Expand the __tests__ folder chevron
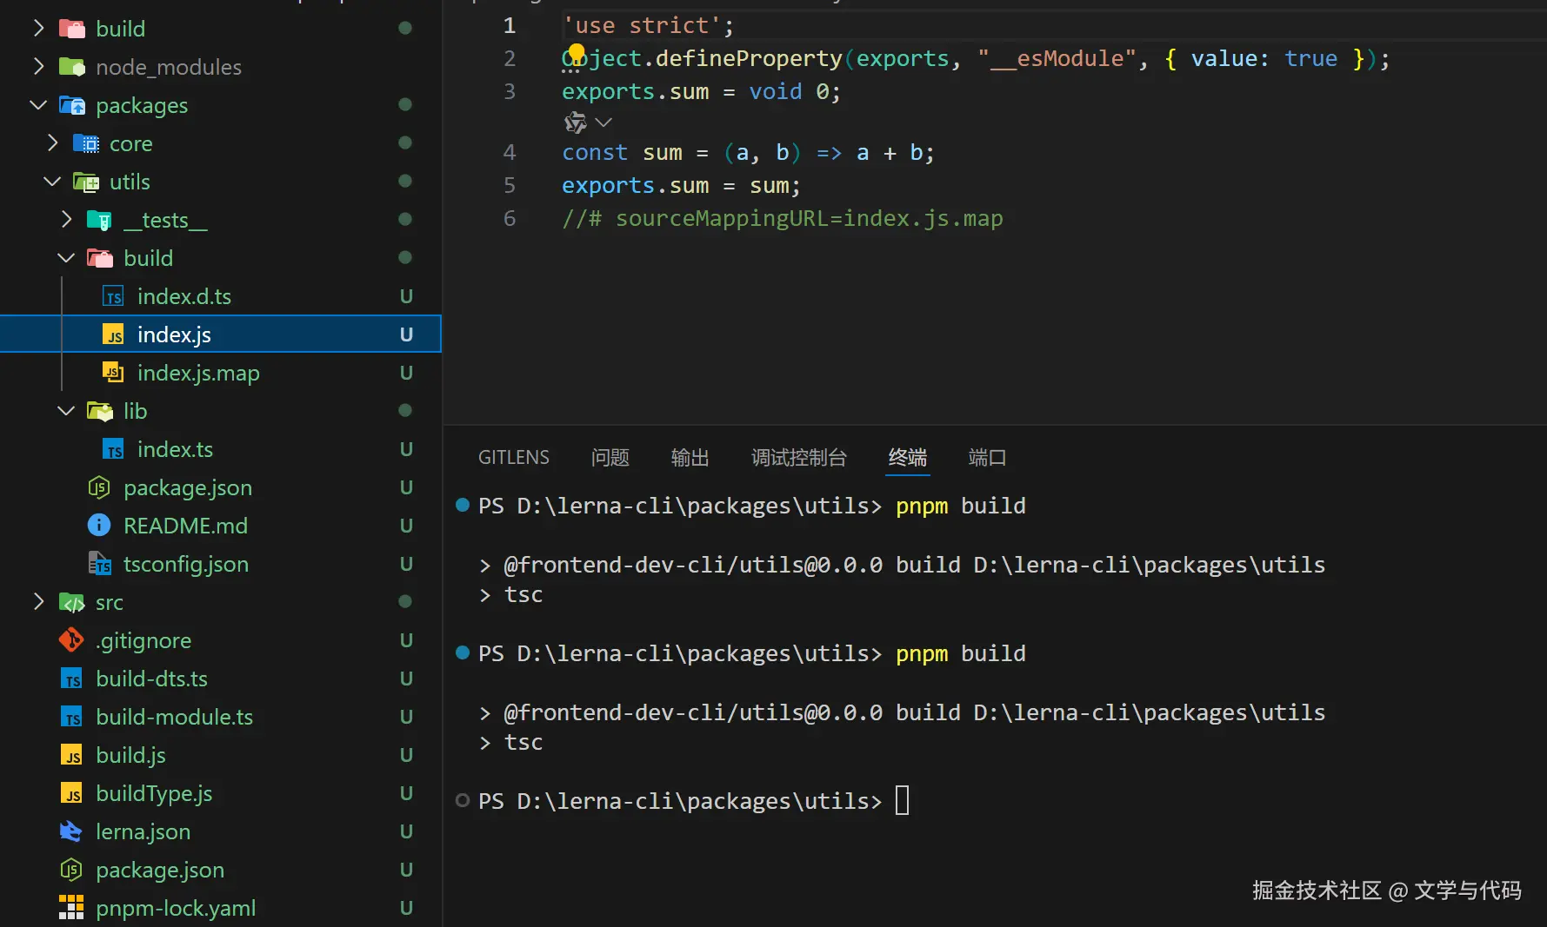Viewport: 1547px width, 927px height. point(66,220)
